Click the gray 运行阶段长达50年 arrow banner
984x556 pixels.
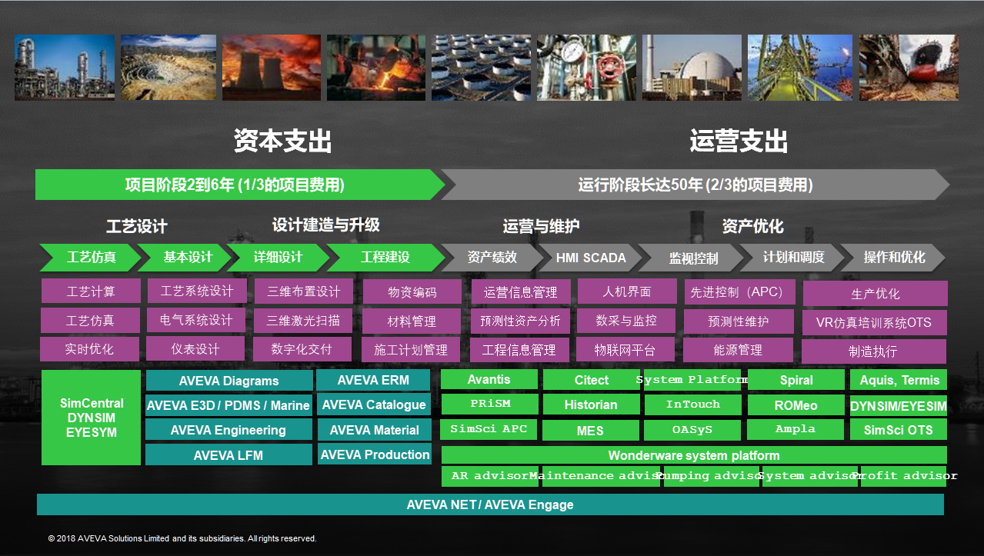click(695, 185)
